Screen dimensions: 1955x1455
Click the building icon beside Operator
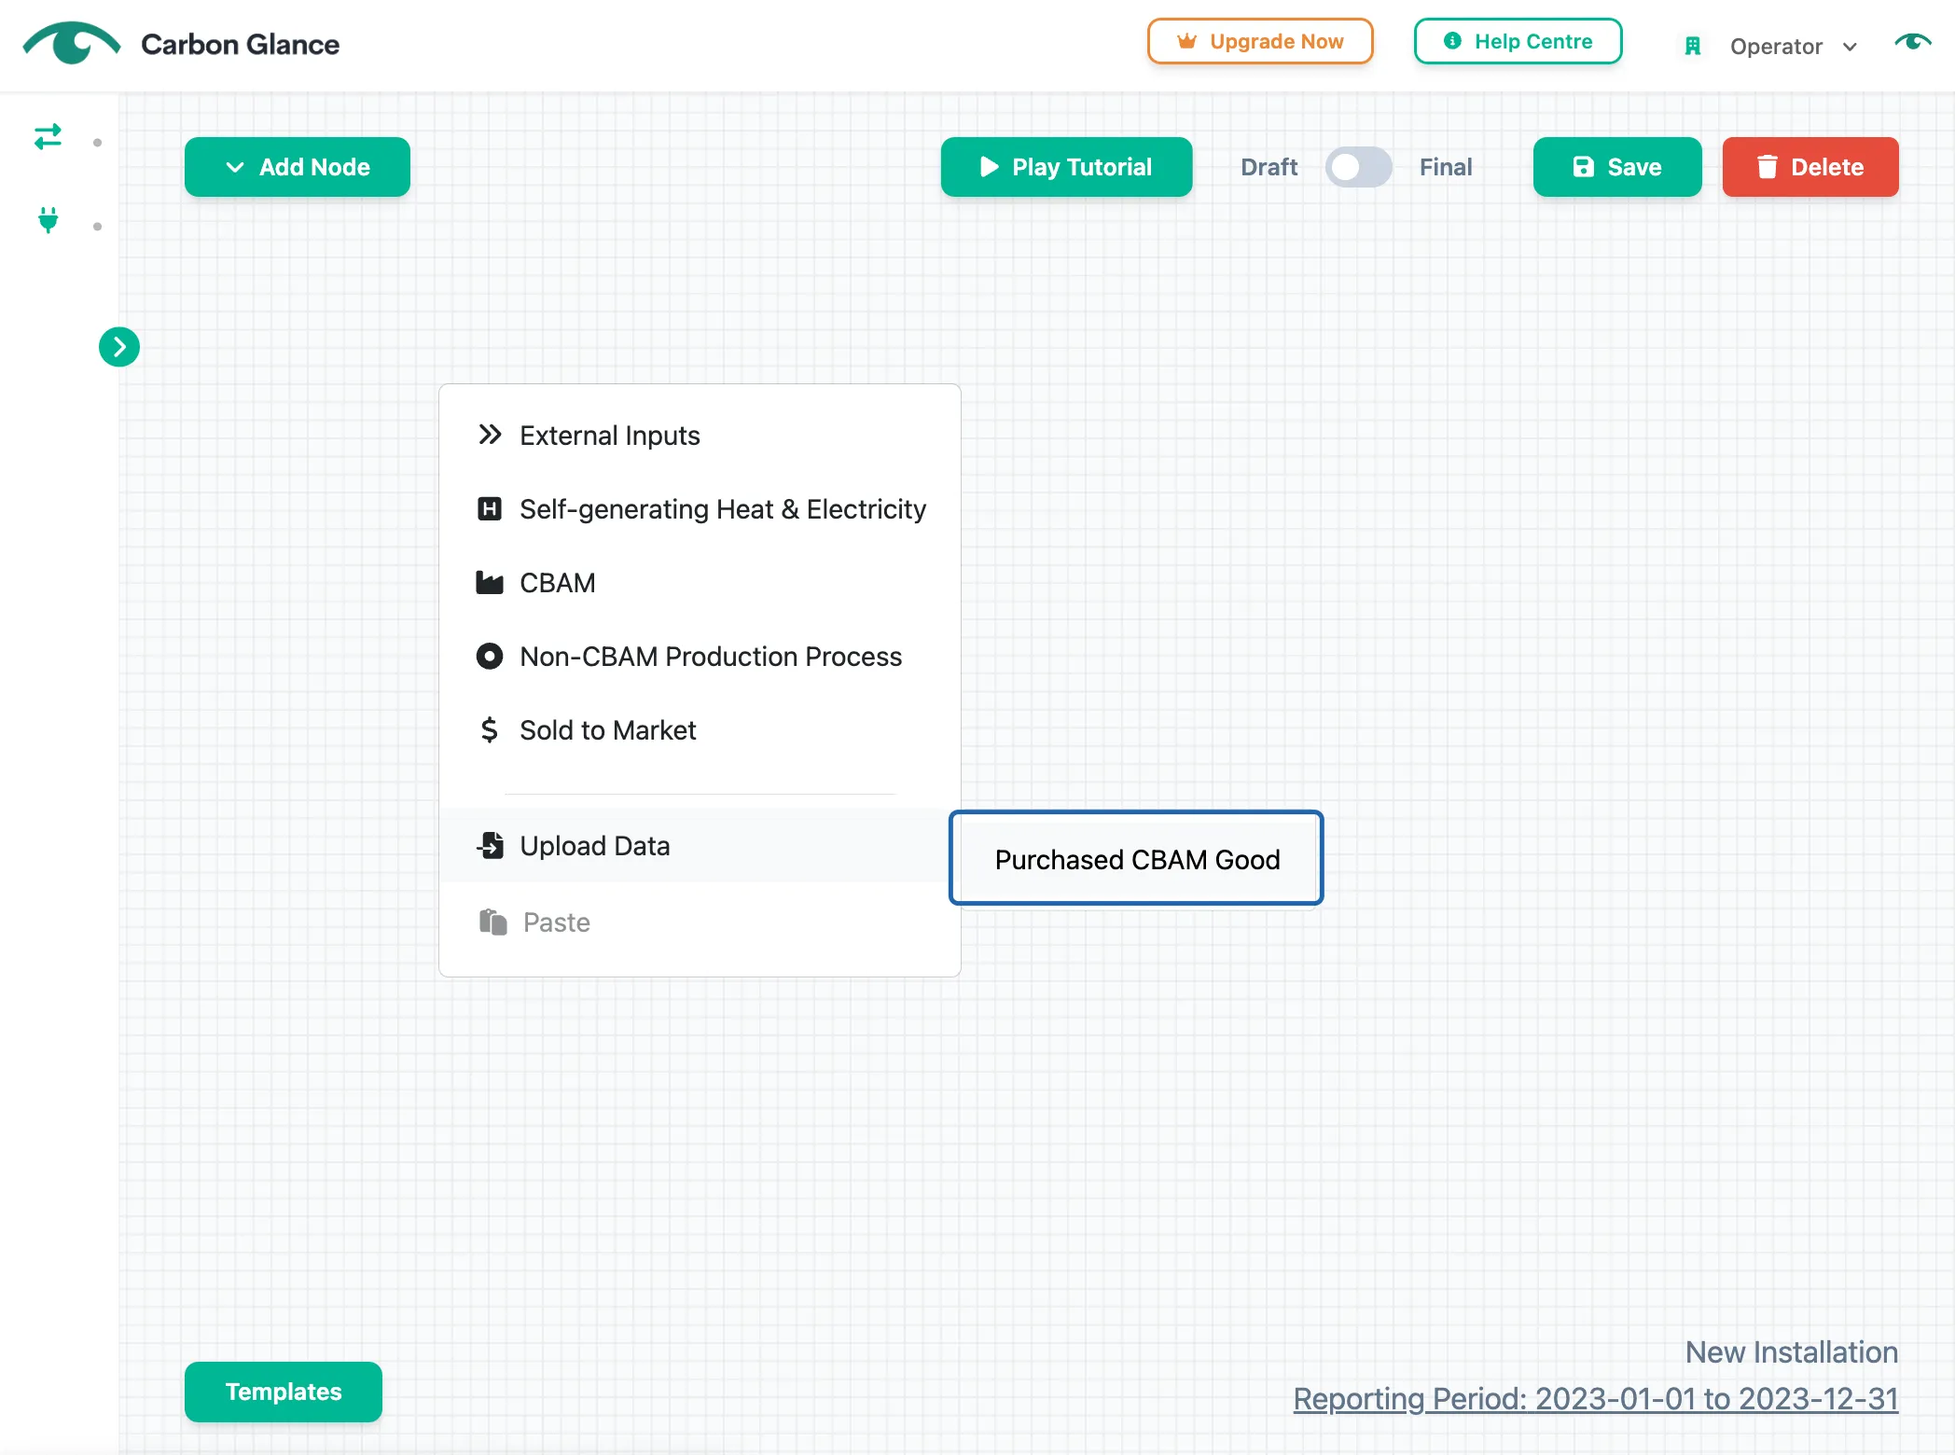[x=1693, y=46]
